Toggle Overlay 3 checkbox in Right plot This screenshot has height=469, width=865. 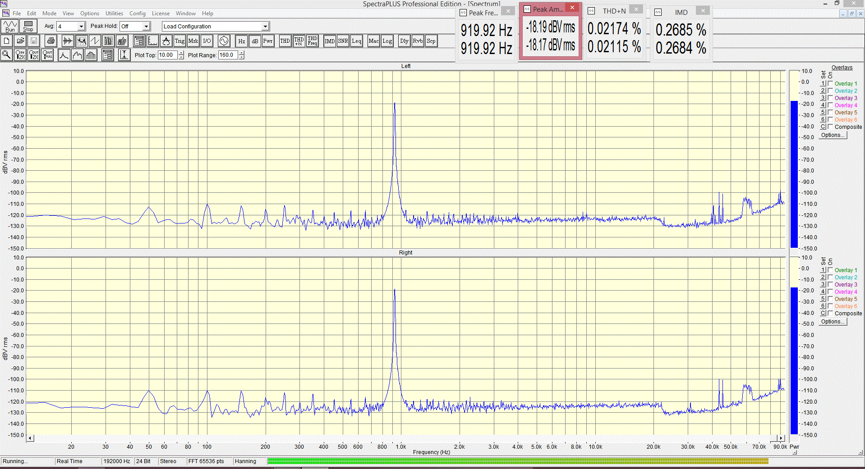[830, 285]
